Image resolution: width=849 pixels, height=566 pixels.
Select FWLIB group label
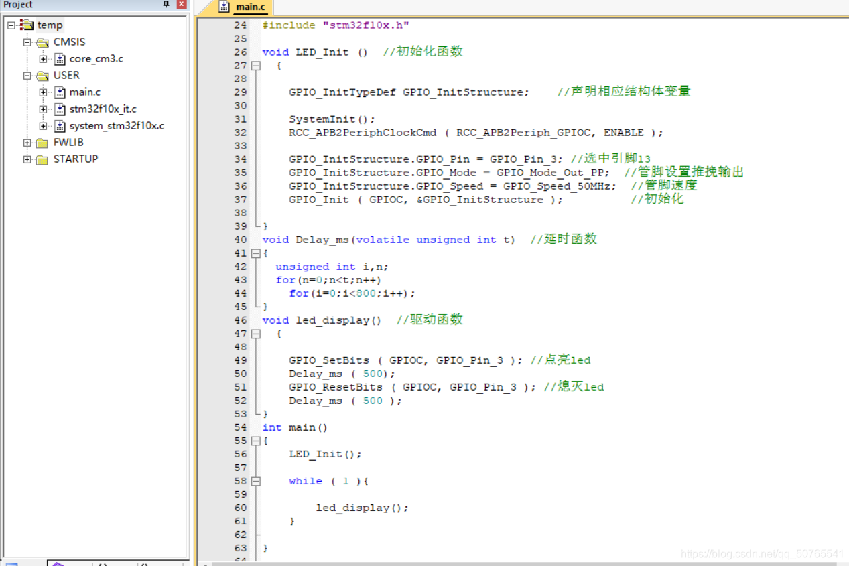(x=68, y=143)
